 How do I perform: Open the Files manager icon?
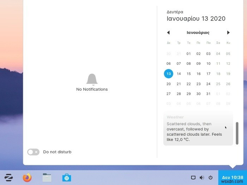pos(47,178)
